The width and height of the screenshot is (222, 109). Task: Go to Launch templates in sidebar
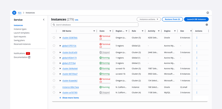click(x=22, y=33)
